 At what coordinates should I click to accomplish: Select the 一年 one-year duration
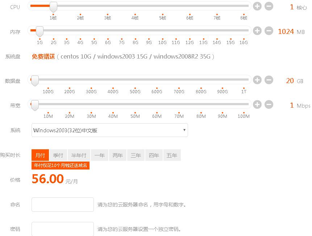pos(100,155)
